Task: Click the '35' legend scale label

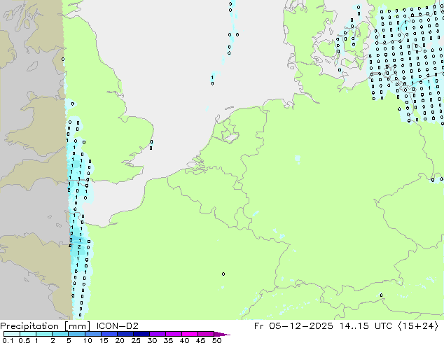Action: (168, 340)
